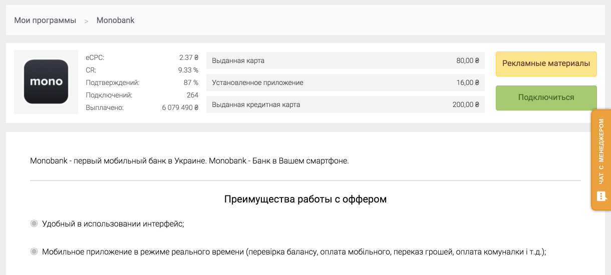The width and height of the screenshot is (611, 275).
Task: Click the Выплачено amount 6 079 490
Action: 180,107
